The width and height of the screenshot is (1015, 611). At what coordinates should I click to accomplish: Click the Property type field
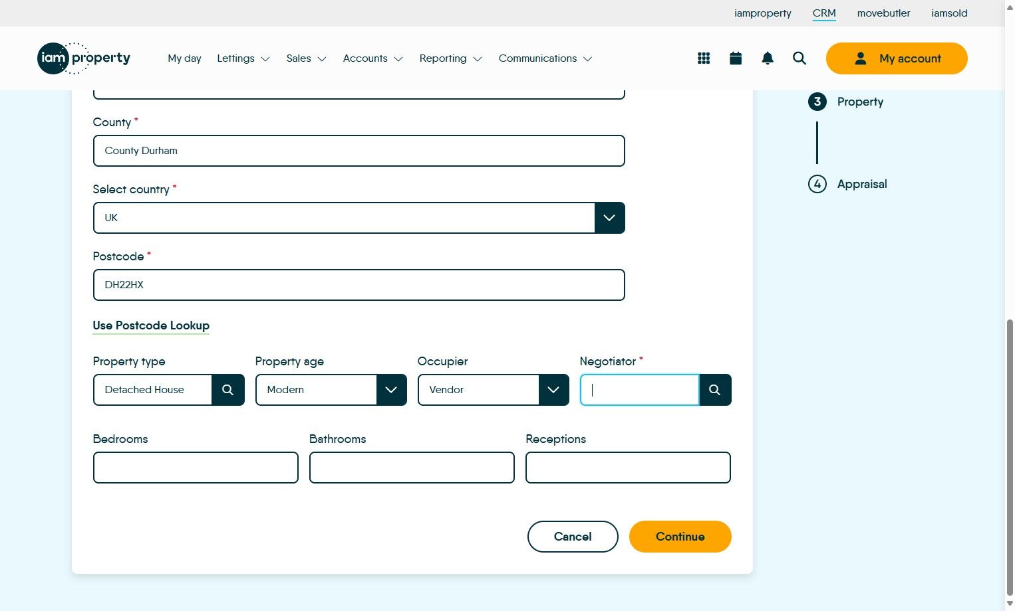pos(153,390)
